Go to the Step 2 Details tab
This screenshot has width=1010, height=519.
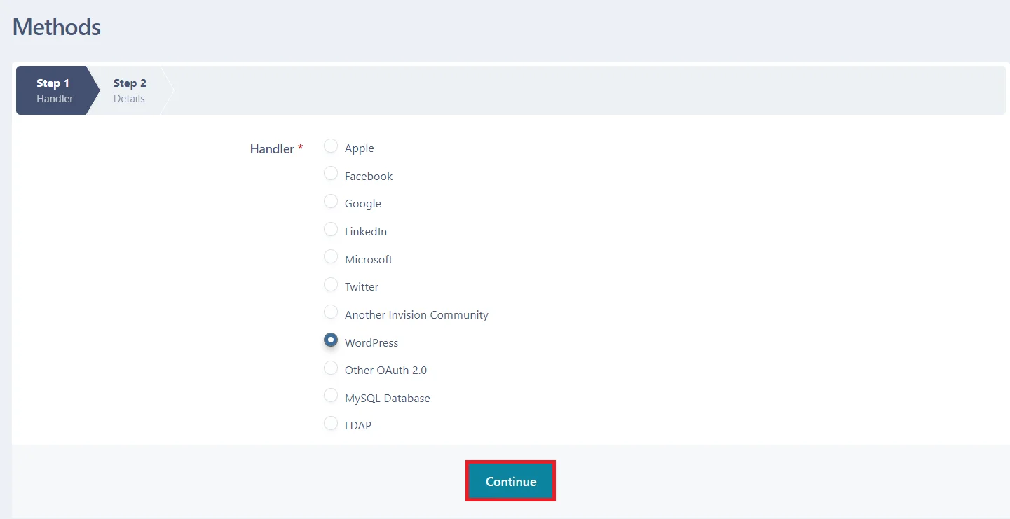[x=130, y=90]
